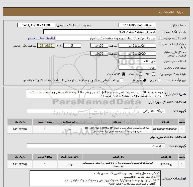Viewport: 193px width, 187px height.
Task: Click واحد شمارش column header
Action: tap(69, 122)
